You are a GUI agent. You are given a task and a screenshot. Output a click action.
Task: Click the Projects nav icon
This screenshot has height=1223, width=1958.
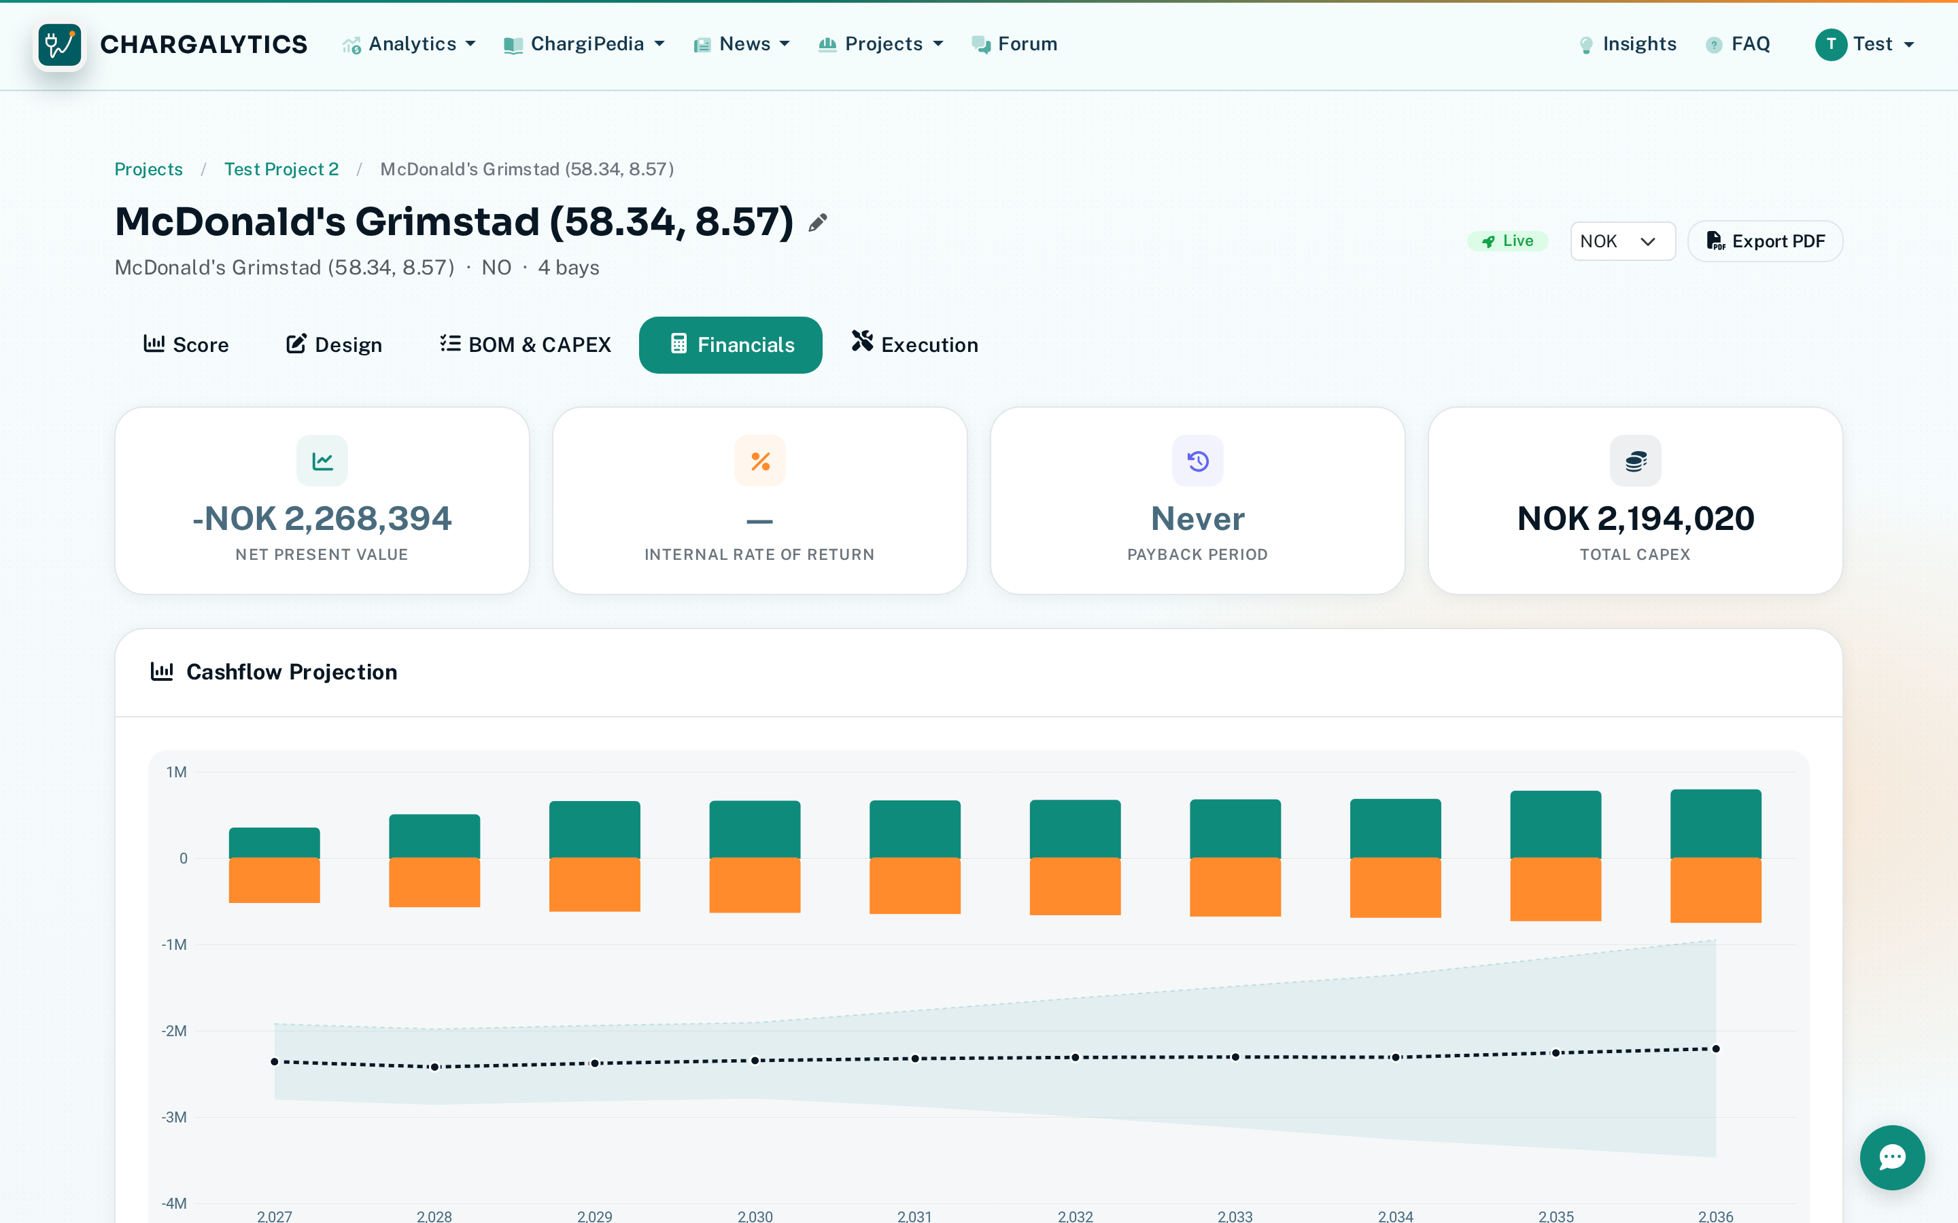[x=827, y=44]
